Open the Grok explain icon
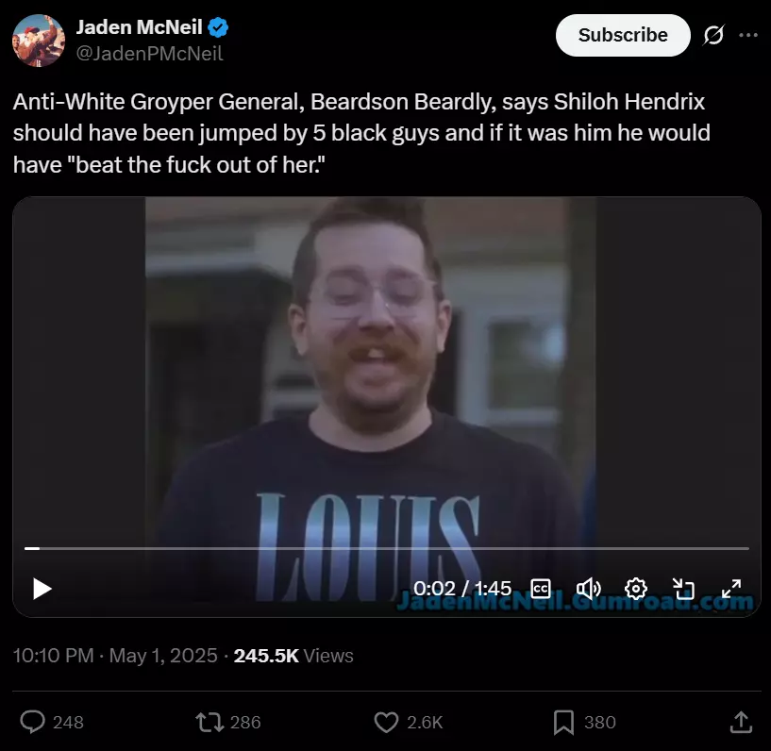771x751 pixels. coord(713,35)
